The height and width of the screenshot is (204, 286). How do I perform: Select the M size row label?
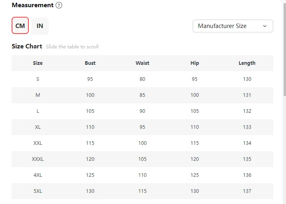[x=38, y=95]
